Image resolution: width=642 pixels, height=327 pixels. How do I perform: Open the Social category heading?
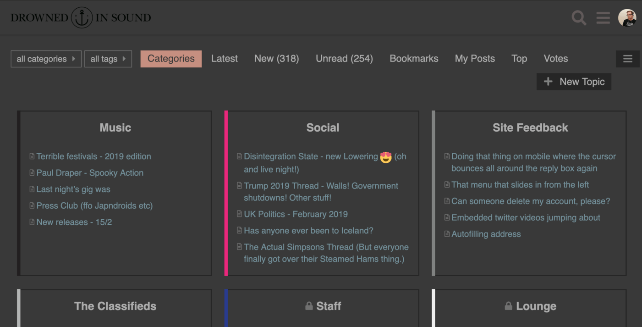tap(323, 127)
